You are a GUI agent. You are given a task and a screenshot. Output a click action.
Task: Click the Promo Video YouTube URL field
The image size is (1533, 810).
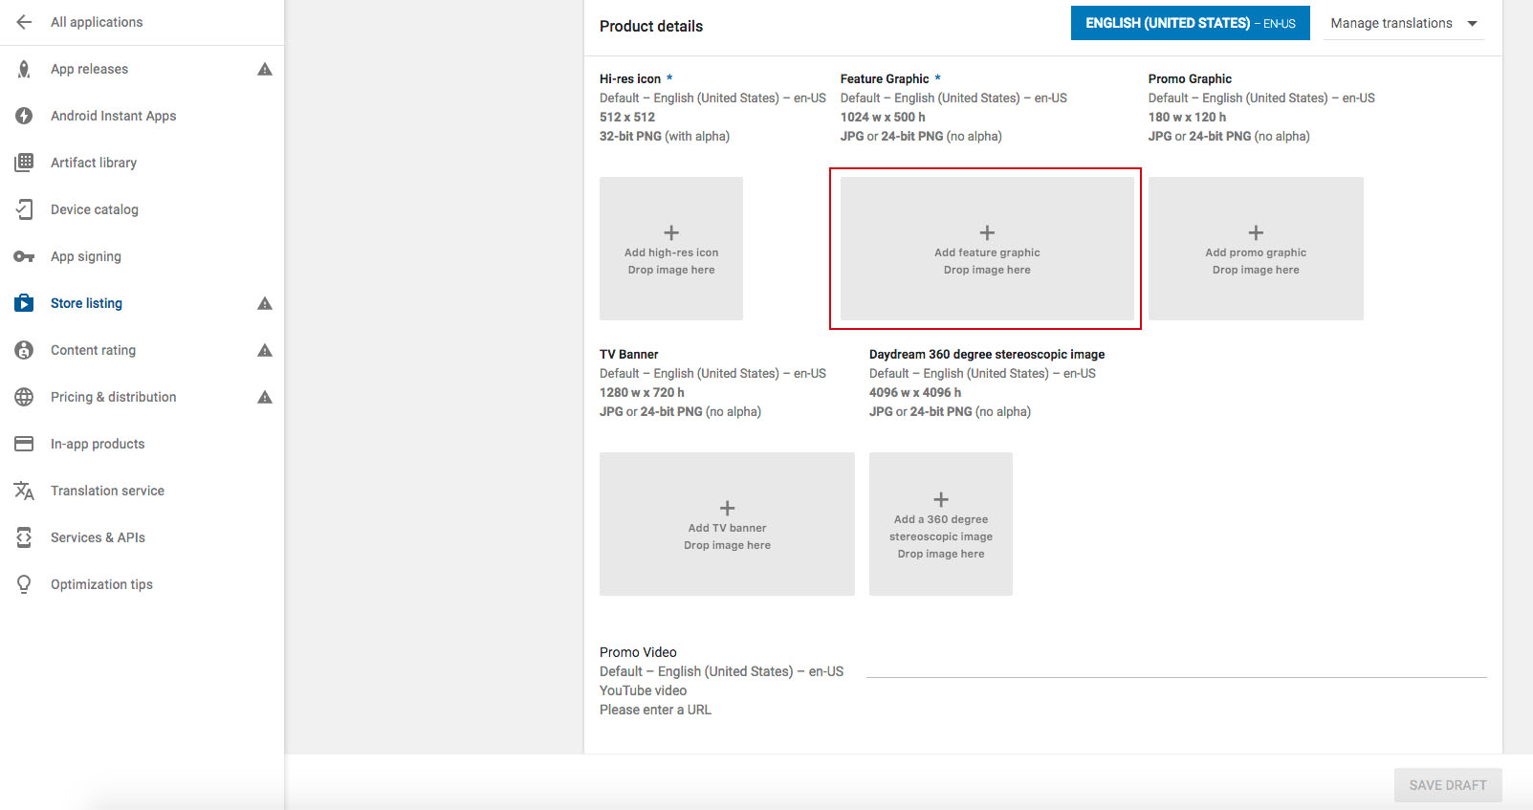tap(1175, 667)
